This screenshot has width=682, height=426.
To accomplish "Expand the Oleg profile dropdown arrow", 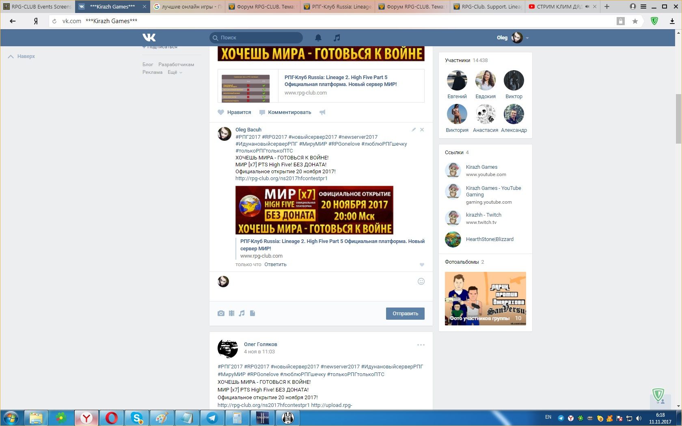I will pos(527,38).
